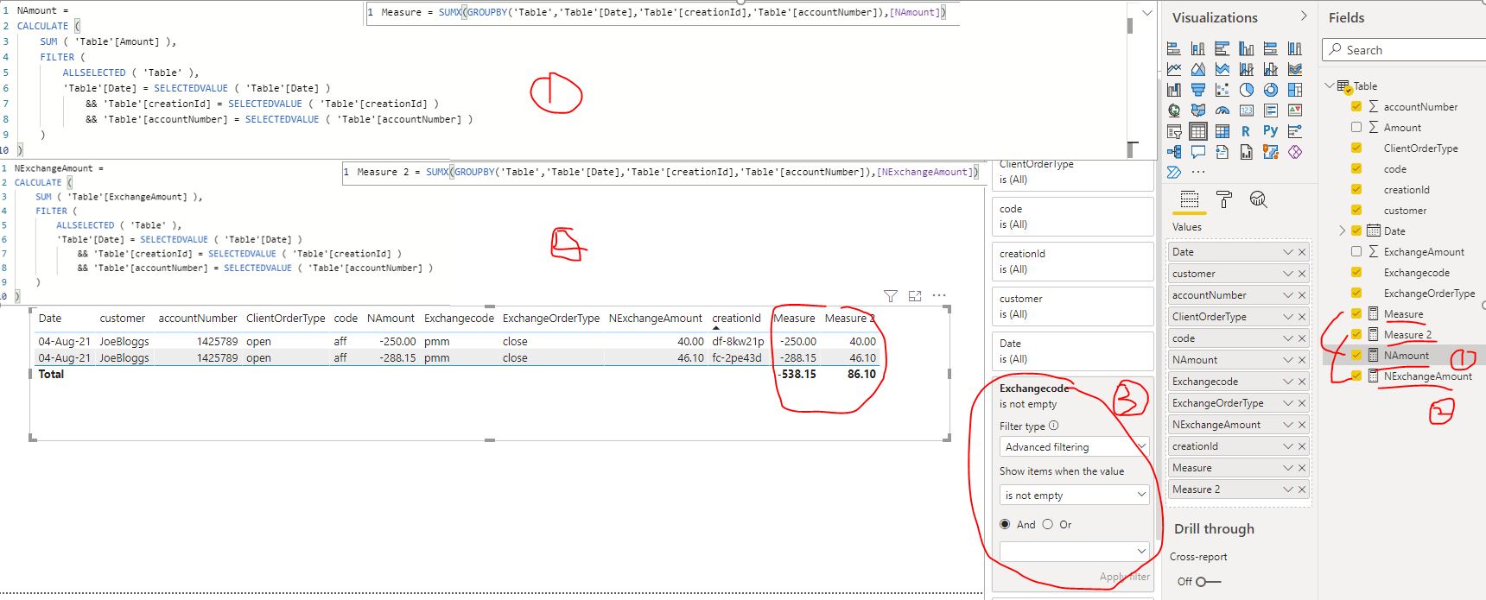1486x600 pixels.
Task: Select the Power Apps visual
Action: pos(1294,152)
